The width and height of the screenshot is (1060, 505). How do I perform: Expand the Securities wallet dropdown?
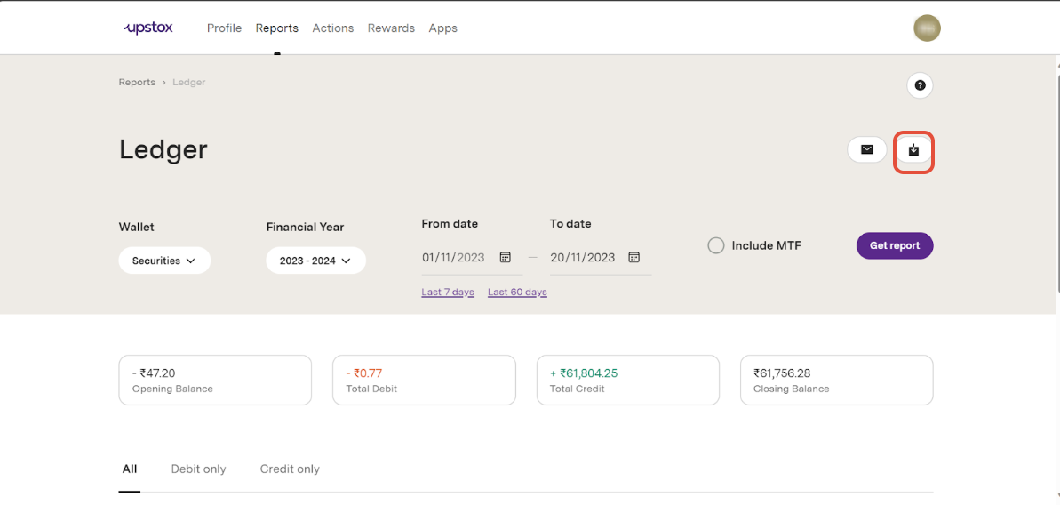click(x=164, y=261)
